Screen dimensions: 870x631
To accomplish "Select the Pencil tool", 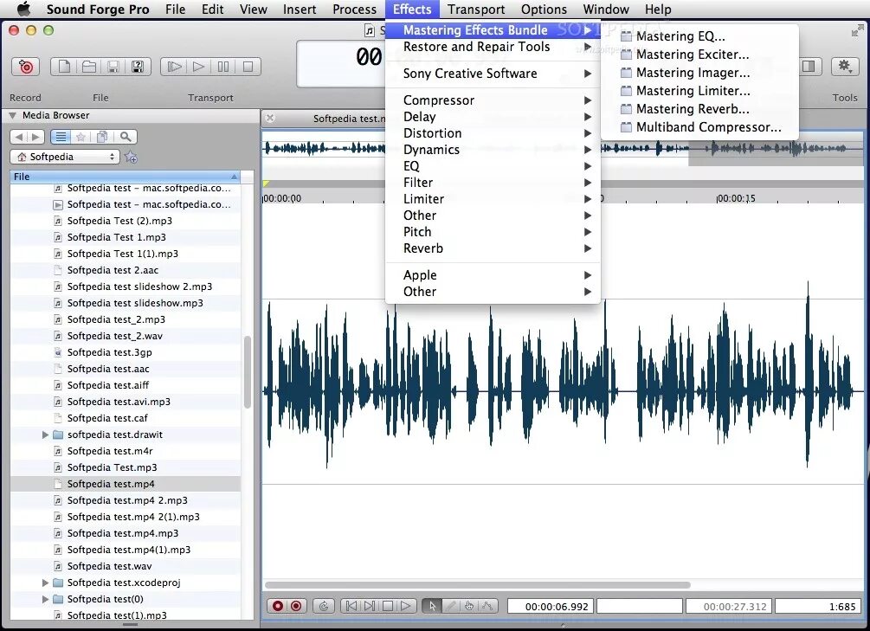I will (x=451, y=606).
